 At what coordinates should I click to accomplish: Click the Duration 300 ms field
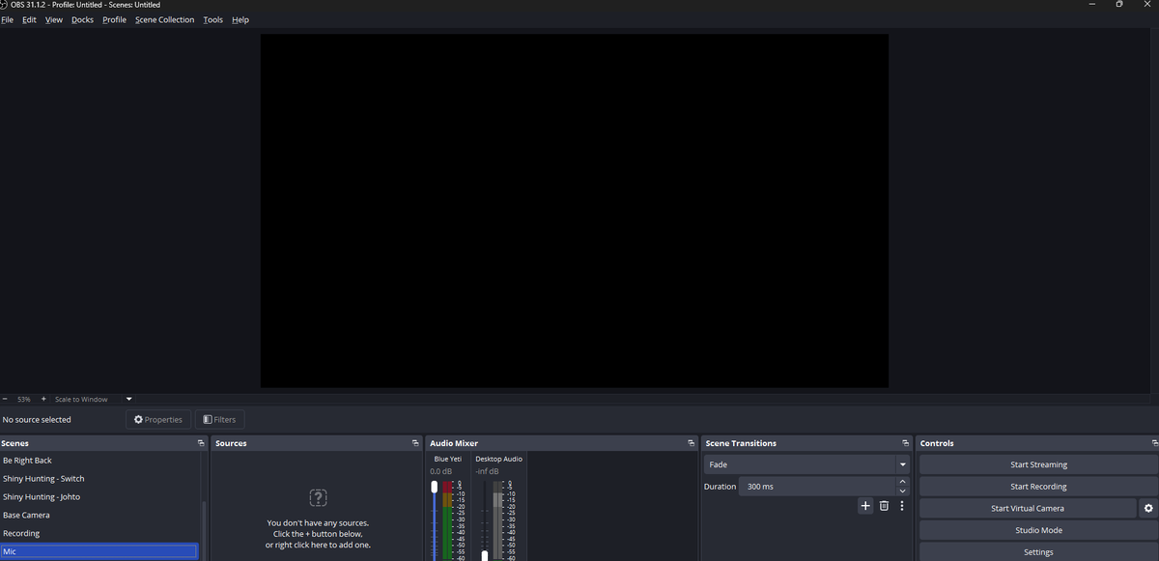coord(818,487)
